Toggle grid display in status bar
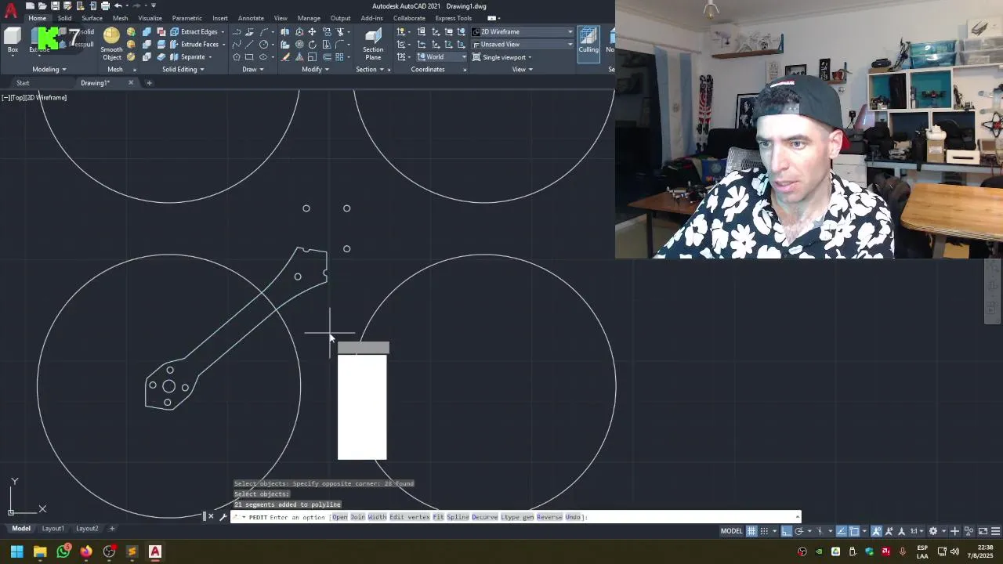This screenshot has height=564, width=1003. pyautogui.click(x=751, y=531)
